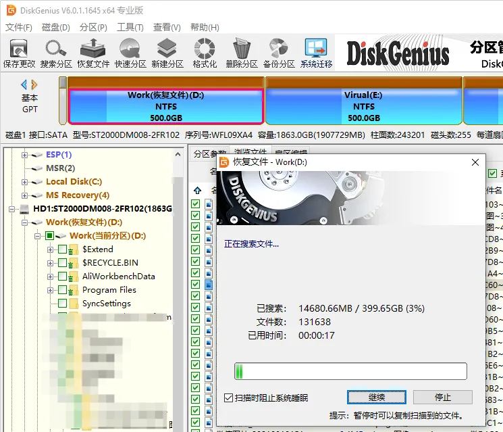
Task: Click the Search Partition (搜索分区) toolbar icon
Action: 56,53
